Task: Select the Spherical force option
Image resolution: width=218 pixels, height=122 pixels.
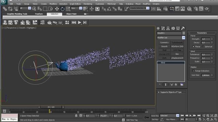Action: tap(203, 47)
